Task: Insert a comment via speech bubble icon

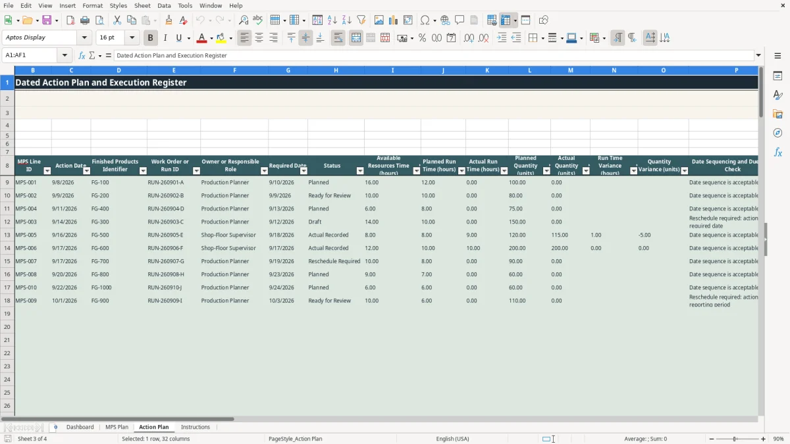Action: tap(460, 20)
